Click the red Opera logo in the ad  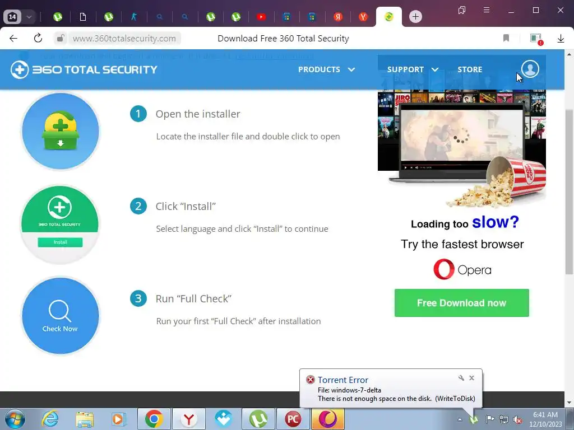click(x=444, y=269)
